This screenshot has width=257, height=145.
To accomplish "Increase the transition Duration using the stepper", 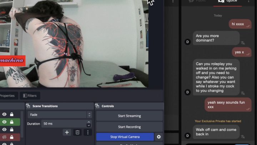I will [x=89, y=122].
